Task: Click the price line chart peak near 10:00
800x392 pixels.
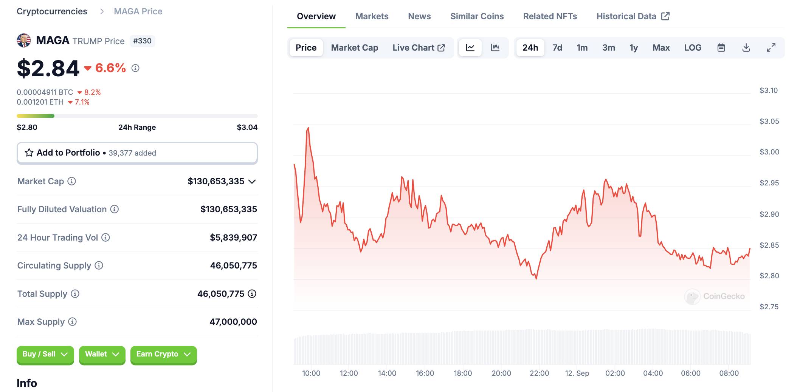Action: click(x=308, y=128)
